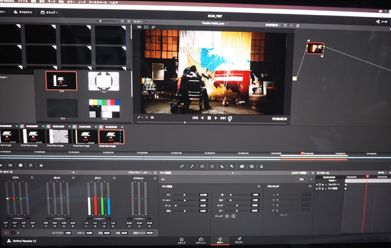Switch to Media page tab
Viewport: 391px width, 248px height.
point(181,241)
